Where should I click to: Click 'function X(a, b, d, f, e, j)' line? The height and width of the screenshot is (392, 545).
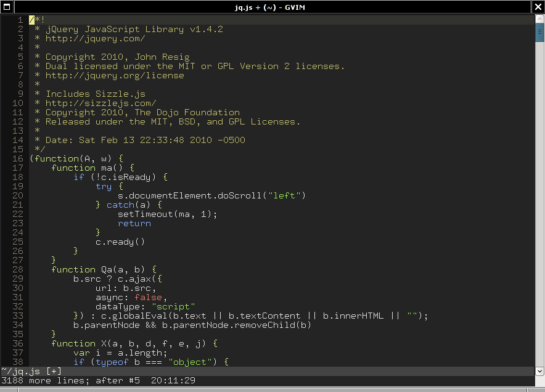click(134, 344)
